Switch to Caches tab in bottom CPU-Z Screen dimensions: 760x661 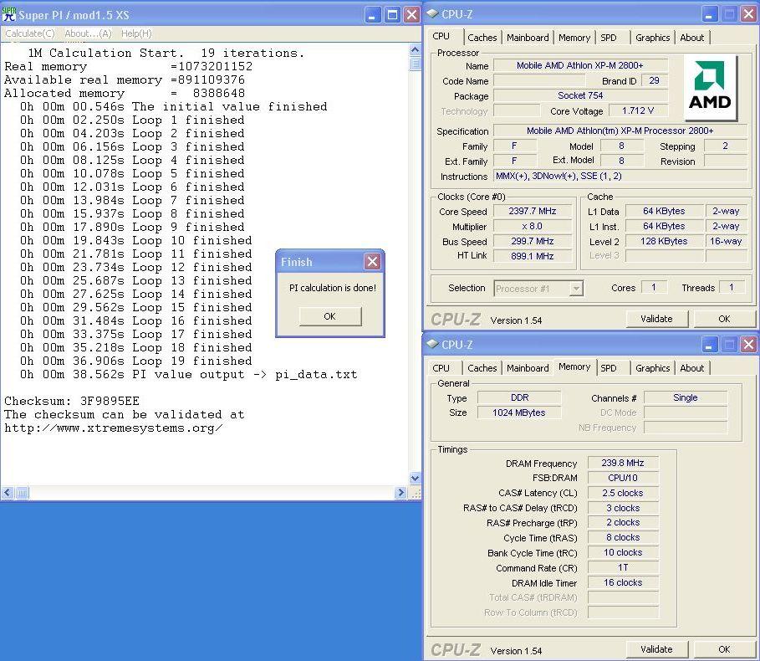pyautogui.click(x=482, y=368)
